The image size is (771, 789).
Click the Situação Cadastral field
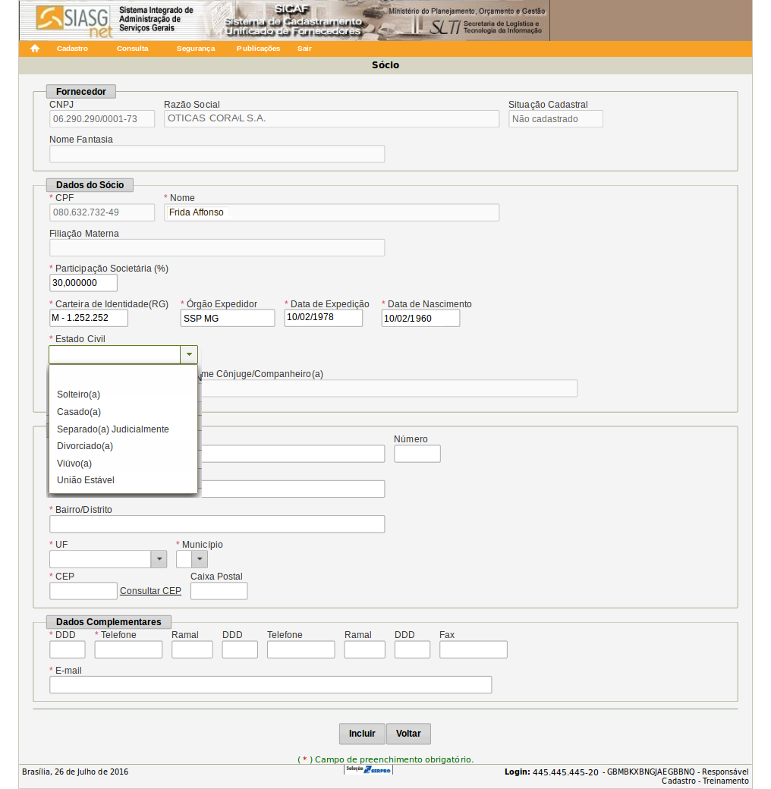(x=555, y=119)
